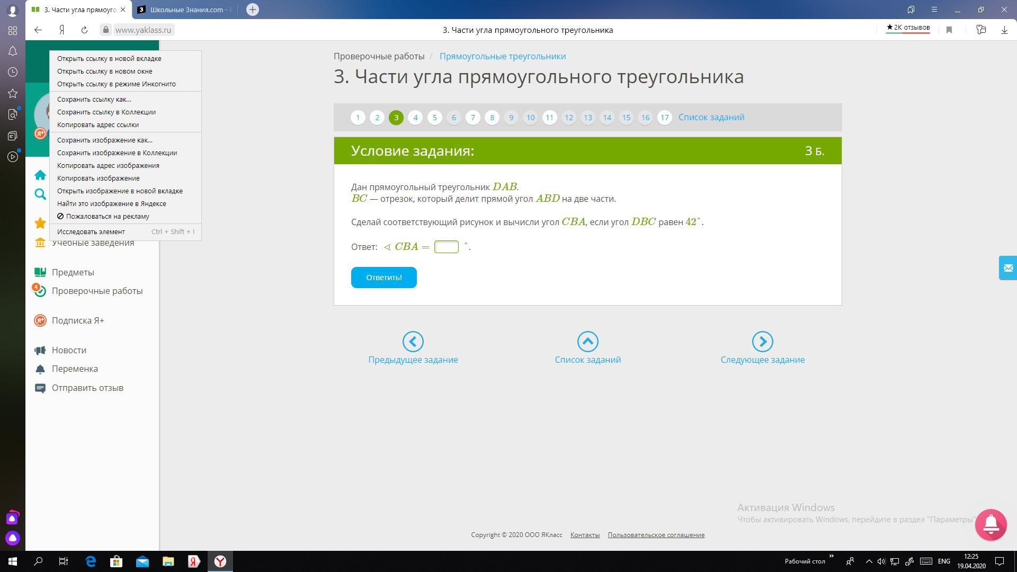Switch to Школьные Знания.com tab
Viewport: 1017px width, 572px height.
(x=185, y=10)
